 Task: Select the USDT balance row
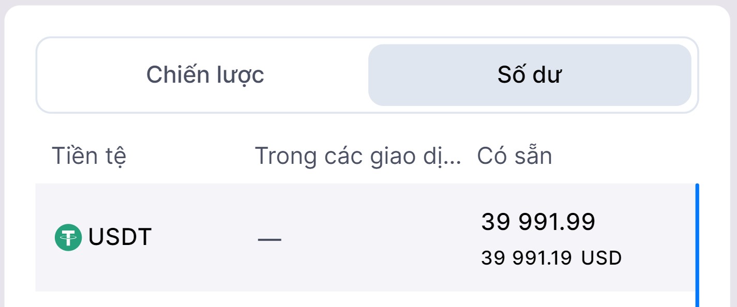point(362,238)
